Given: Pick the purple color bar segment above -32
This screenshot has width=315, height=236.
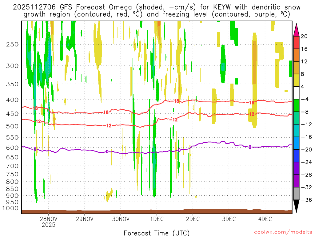Looking at the screenshot, I should [297, 181].
